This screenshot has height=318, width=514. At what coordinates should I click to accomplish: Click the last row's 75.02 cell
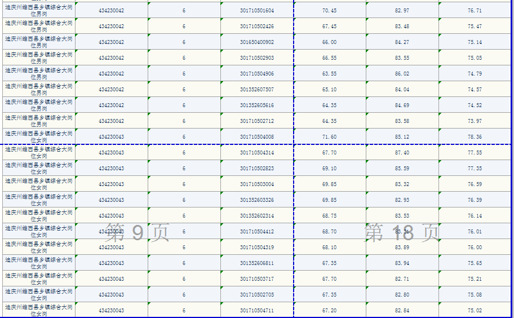coord(475,311)
